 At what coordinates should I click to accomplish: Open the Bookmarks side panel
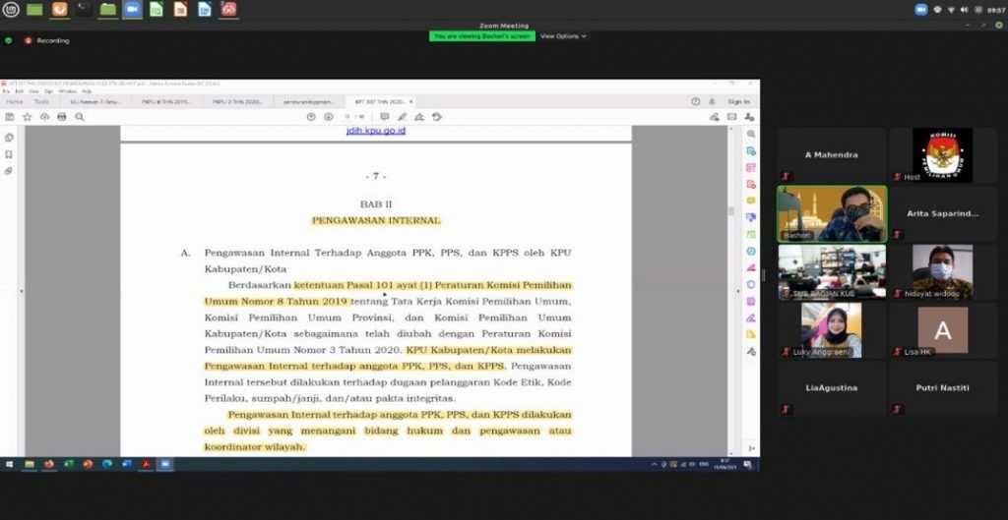point(9,154)
